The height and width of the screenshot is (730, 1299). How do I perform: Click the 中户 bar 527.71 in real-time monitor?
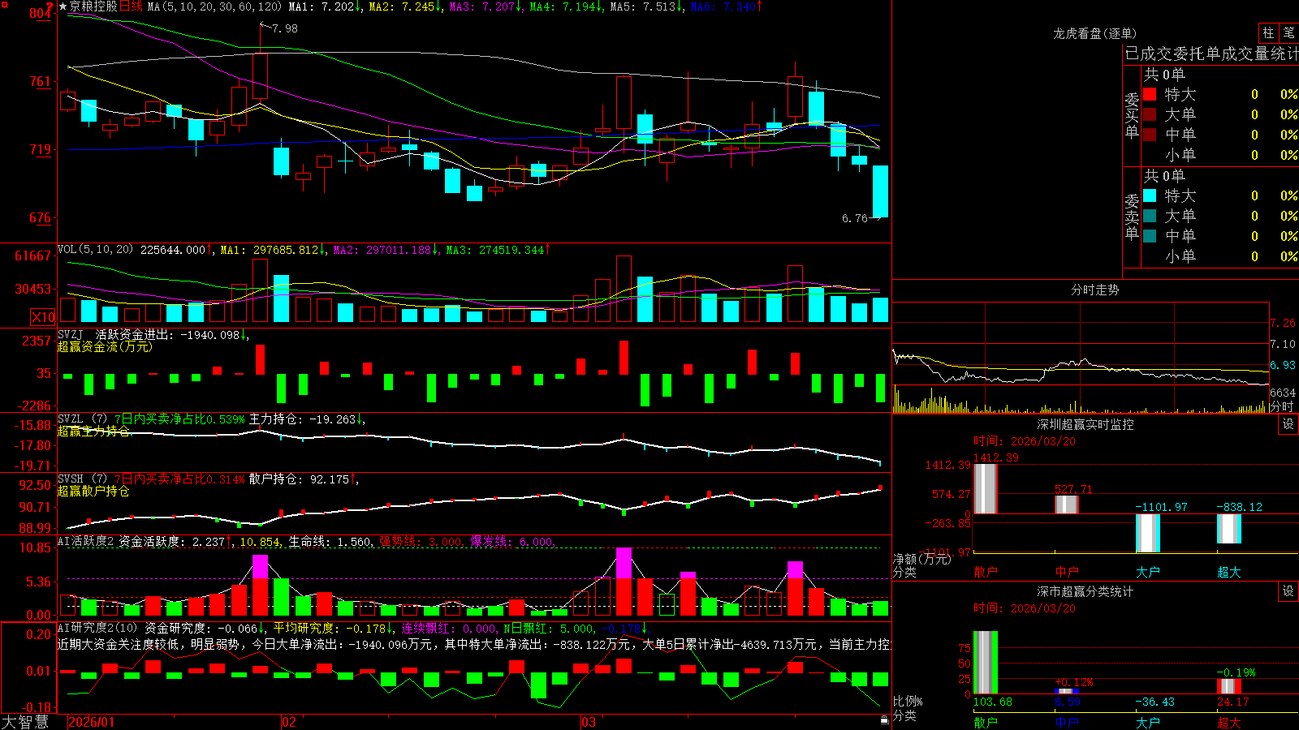1067,504
